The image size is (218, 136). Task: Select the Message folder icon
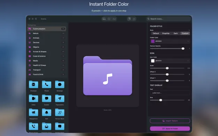[x=60, y=84]
